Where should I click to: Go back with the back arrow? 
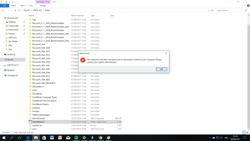[x=3, y=10]
